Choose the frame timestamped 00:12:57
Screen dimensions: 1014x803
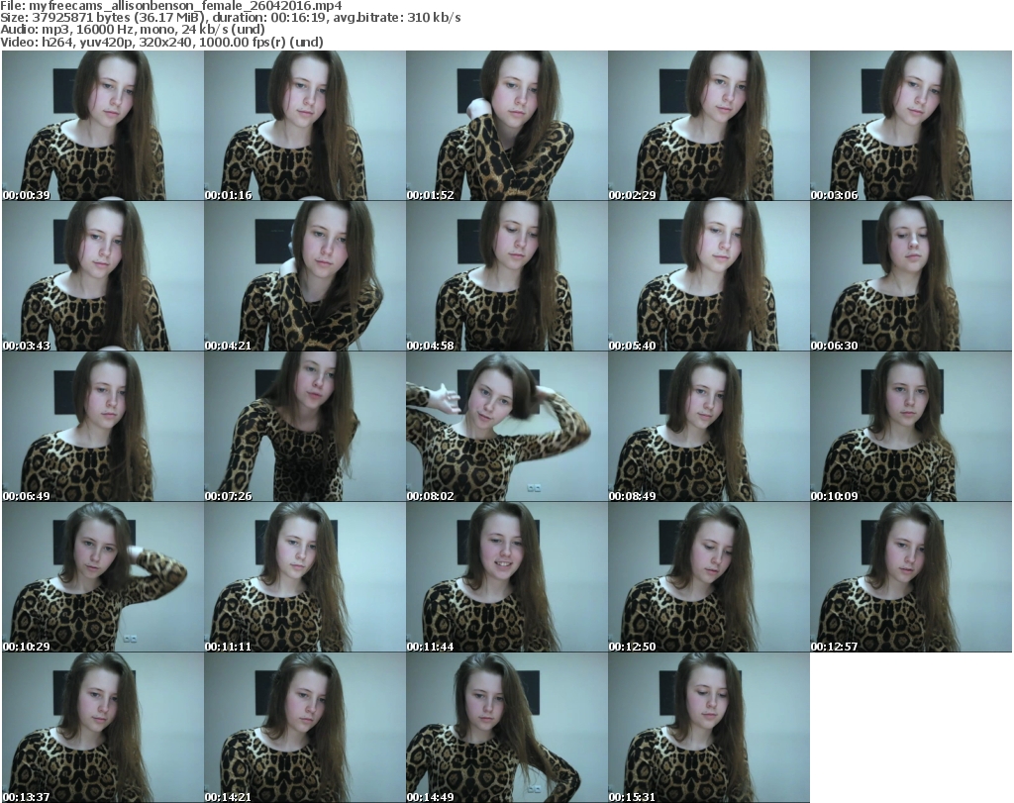[x=911, y=577]
